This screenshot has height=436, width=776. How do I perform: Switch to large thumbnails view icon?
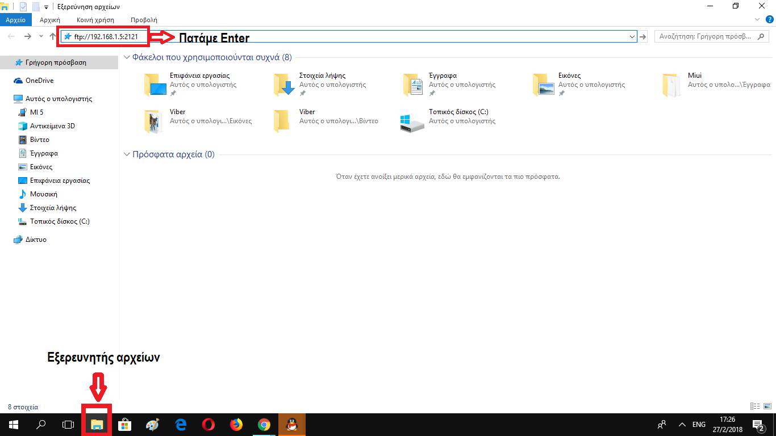click(767, 406)
